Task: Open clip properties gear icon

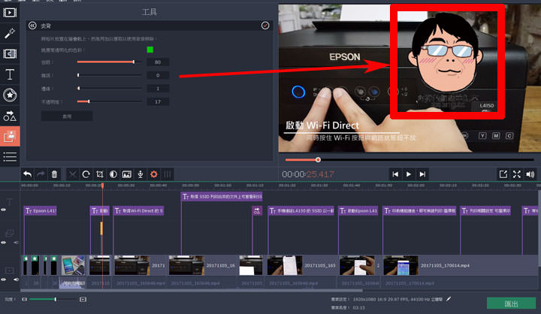Action: pyautogui.click(x=154, y=174)
